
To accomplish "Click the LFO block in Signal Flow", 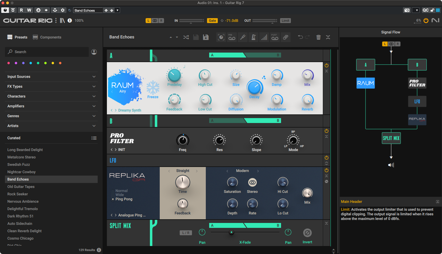I will point(417,101).
